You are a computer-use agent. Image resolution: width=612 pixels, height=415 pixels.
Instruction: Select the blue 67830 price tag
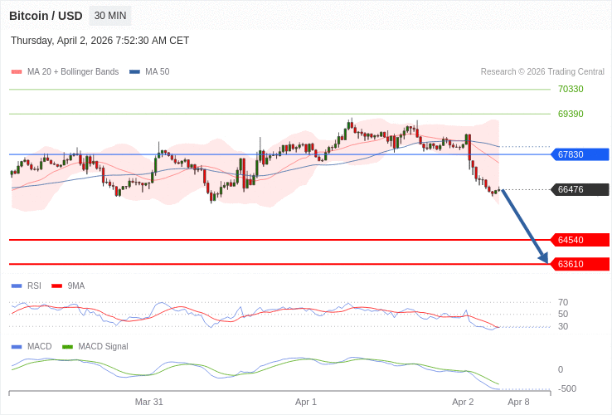(580, 154)
